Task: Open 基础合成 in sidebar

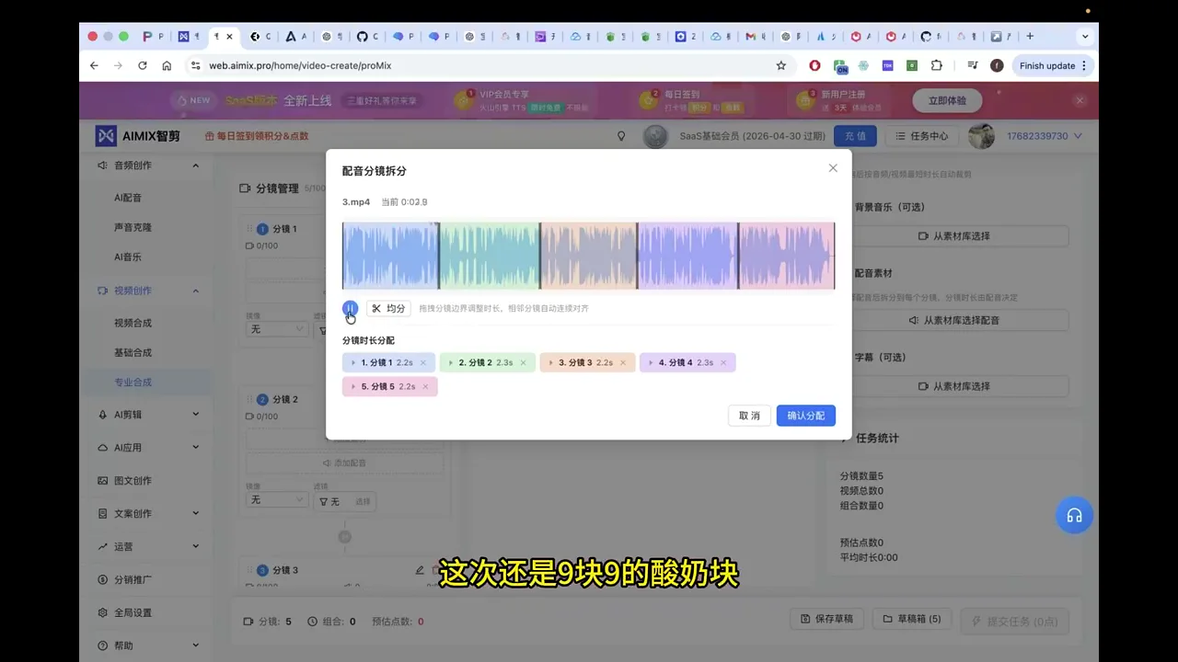Action: point(133,352)
